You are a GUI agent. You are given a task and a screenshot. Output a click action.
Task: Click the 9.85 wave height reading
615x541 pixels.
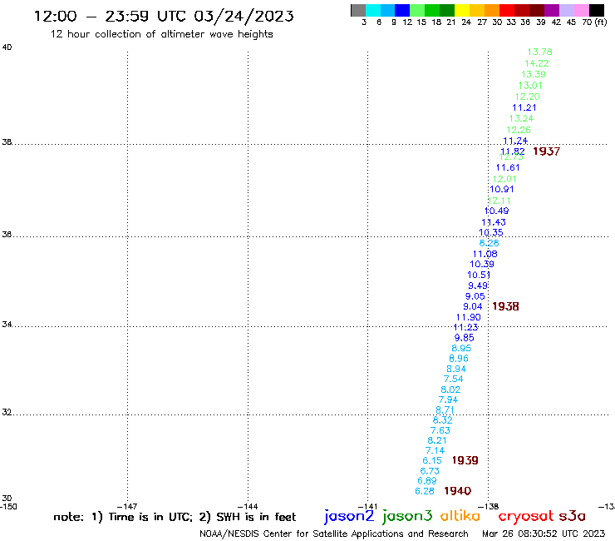pos(465,338)
